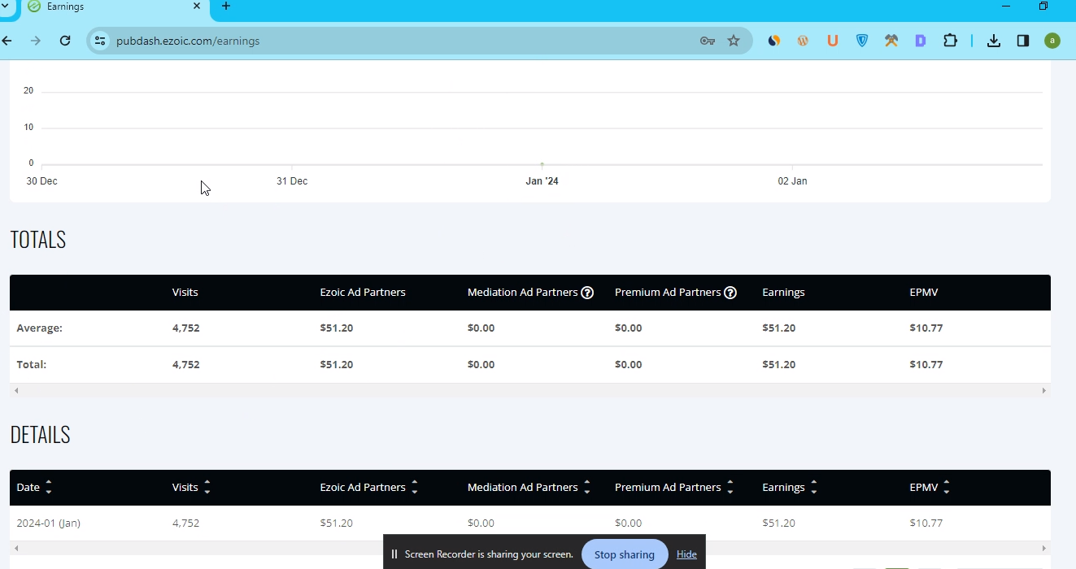Restore down the browser window
This screenshot has height=569, width=1076.
[1043, 7]
